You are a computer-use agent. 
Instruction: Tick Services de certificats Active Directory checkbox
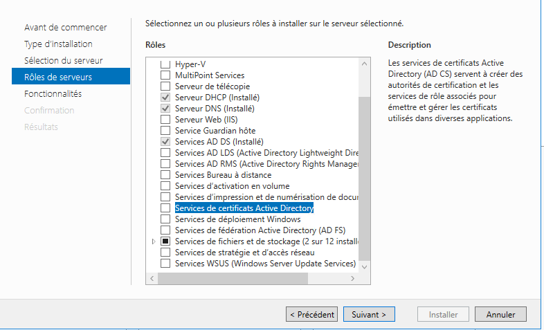165,208
